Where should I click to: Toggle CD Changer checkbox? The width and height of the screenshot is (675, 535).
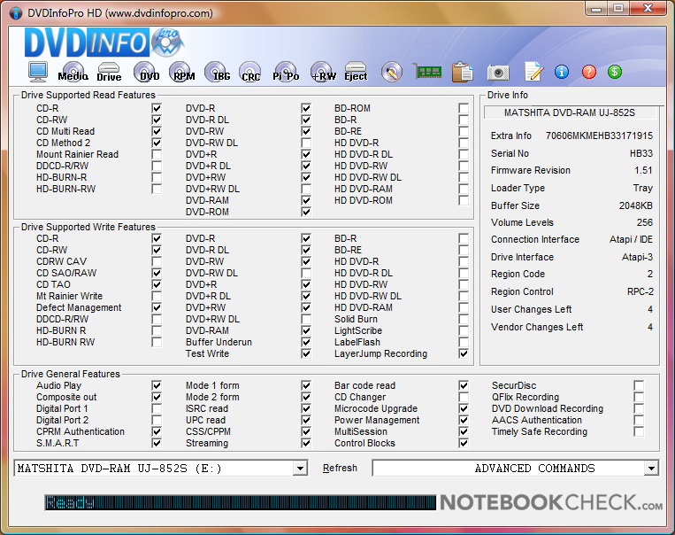click(x=464, y=397)
